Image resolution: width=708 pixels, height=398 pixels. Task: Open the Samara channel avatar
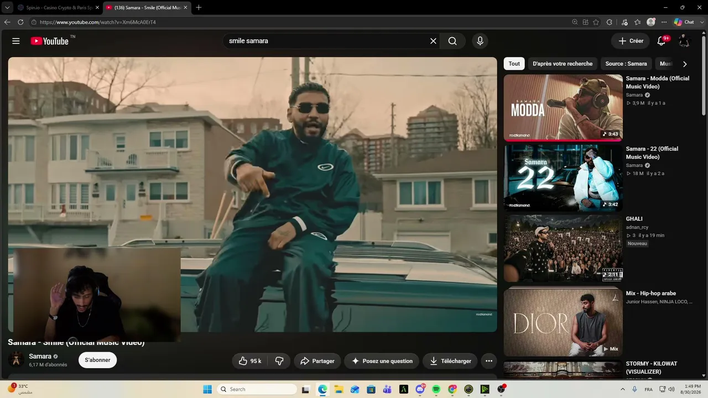point(17,360)
